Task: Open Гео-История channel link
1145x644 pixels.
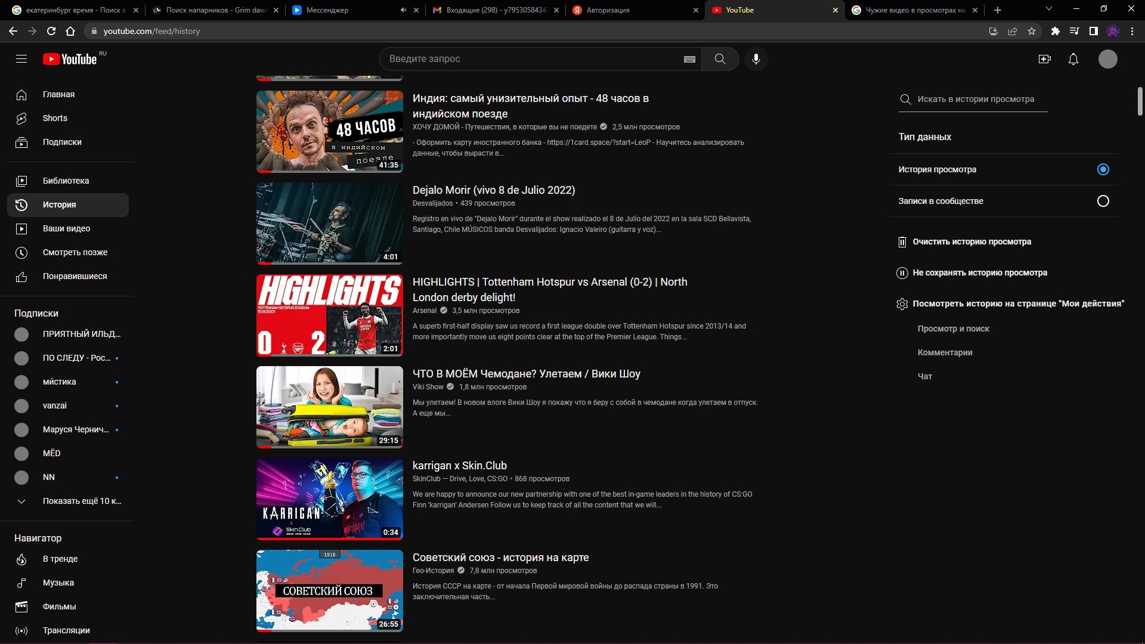Action: (433, 571)
